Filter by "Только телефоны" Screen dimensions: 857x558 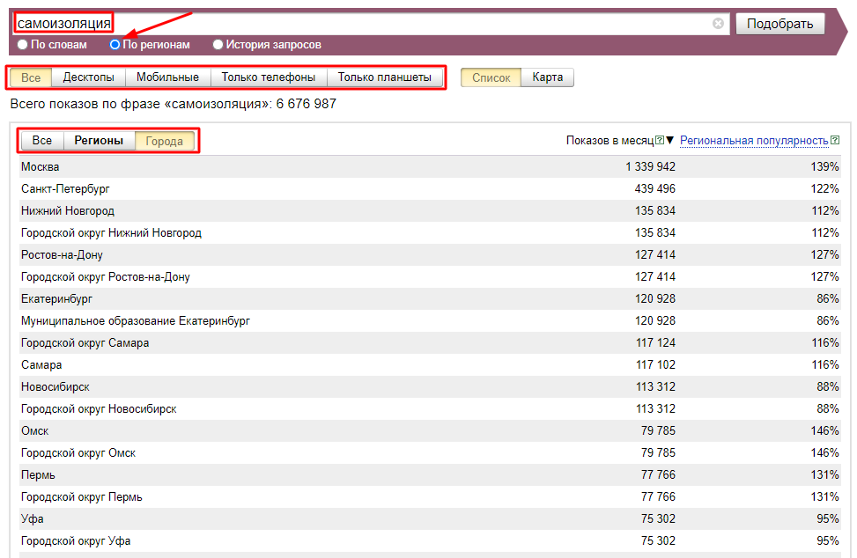coord(268,77)
